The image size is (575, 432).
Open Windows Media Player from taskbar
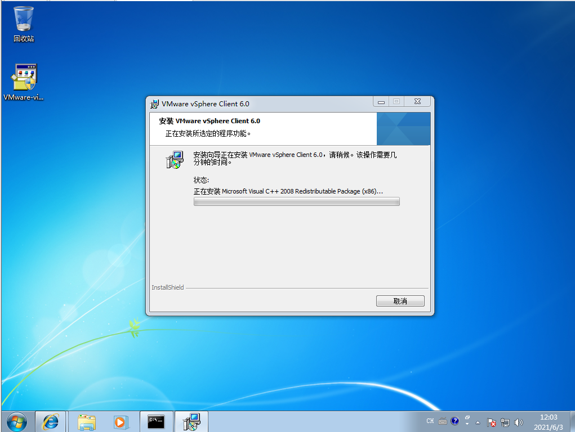[x=121, y=422]
